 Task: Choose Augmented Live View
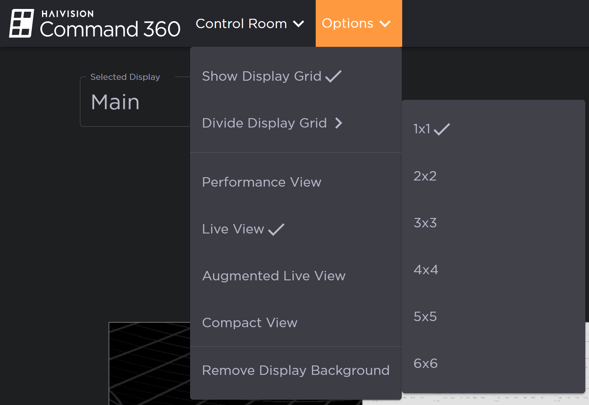pos(274,276)
